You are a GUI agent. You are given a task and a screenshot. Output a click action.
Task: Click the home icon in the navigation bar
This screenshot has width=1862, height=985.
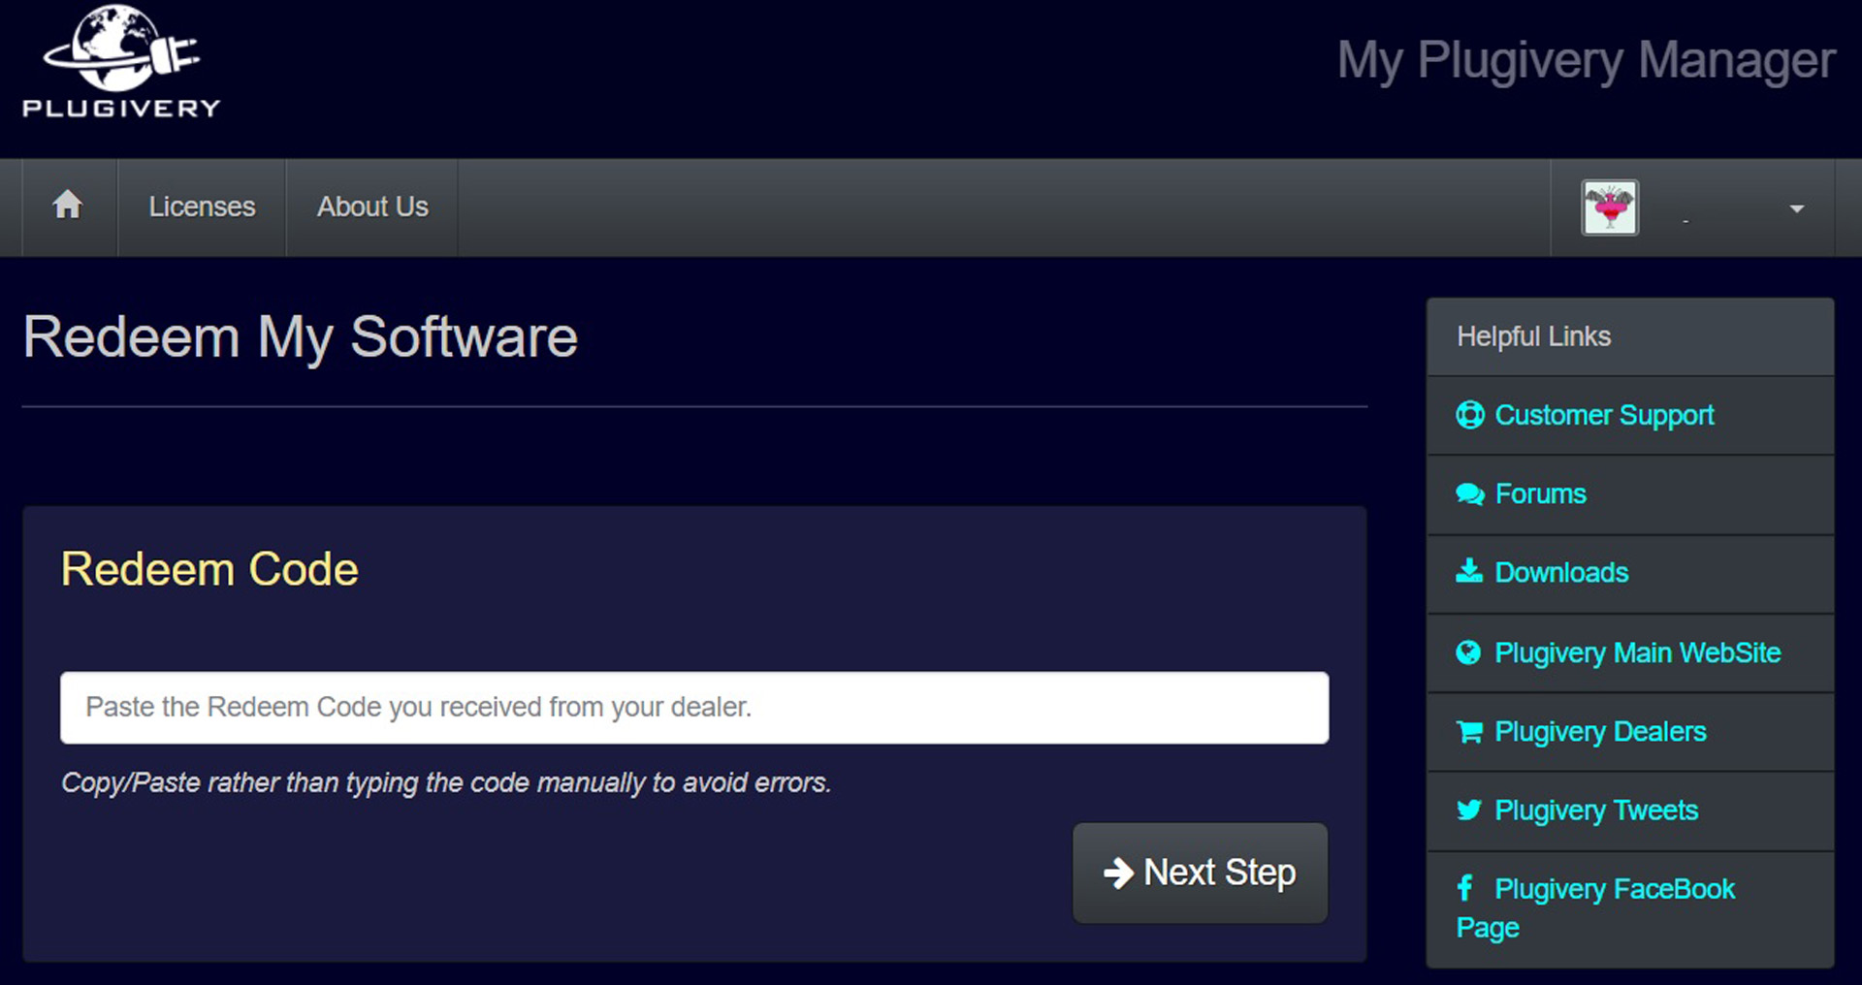67,206
